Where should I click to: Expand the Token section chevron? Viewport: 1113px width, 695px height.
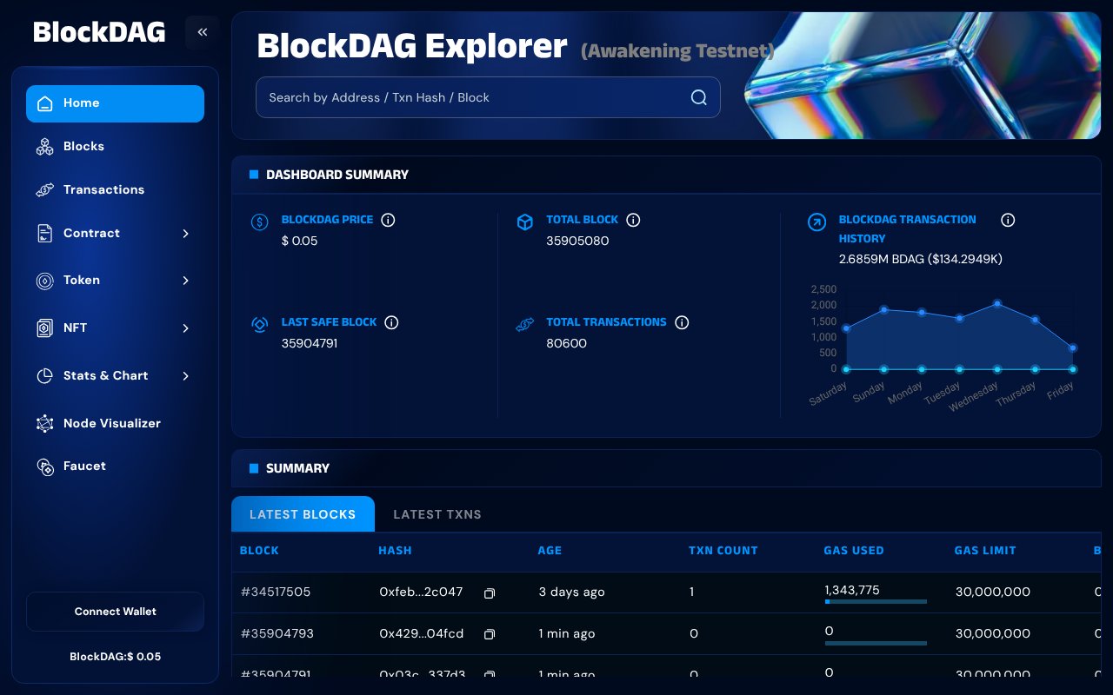click(185, 281)
